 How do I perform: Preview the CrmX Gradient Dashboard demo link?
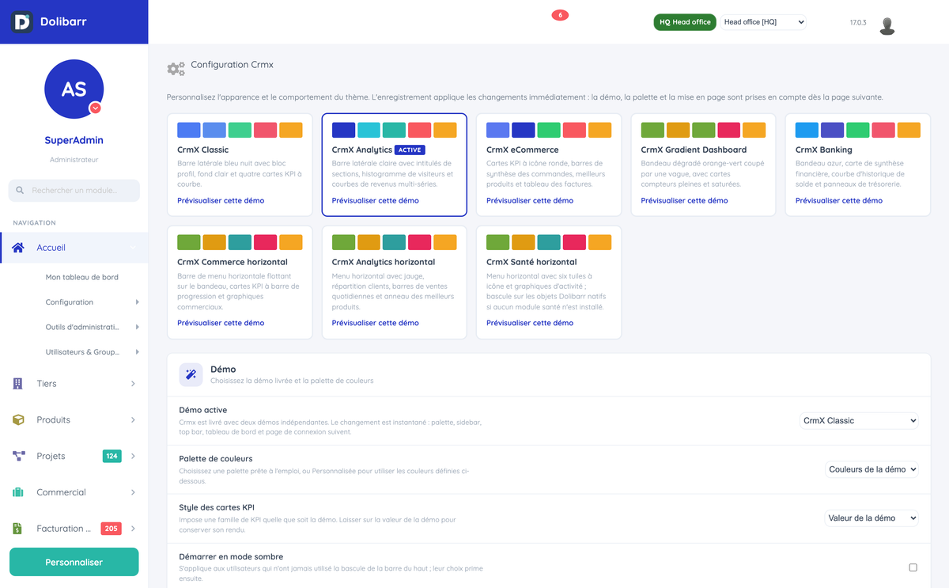click(x=685, y=200)
